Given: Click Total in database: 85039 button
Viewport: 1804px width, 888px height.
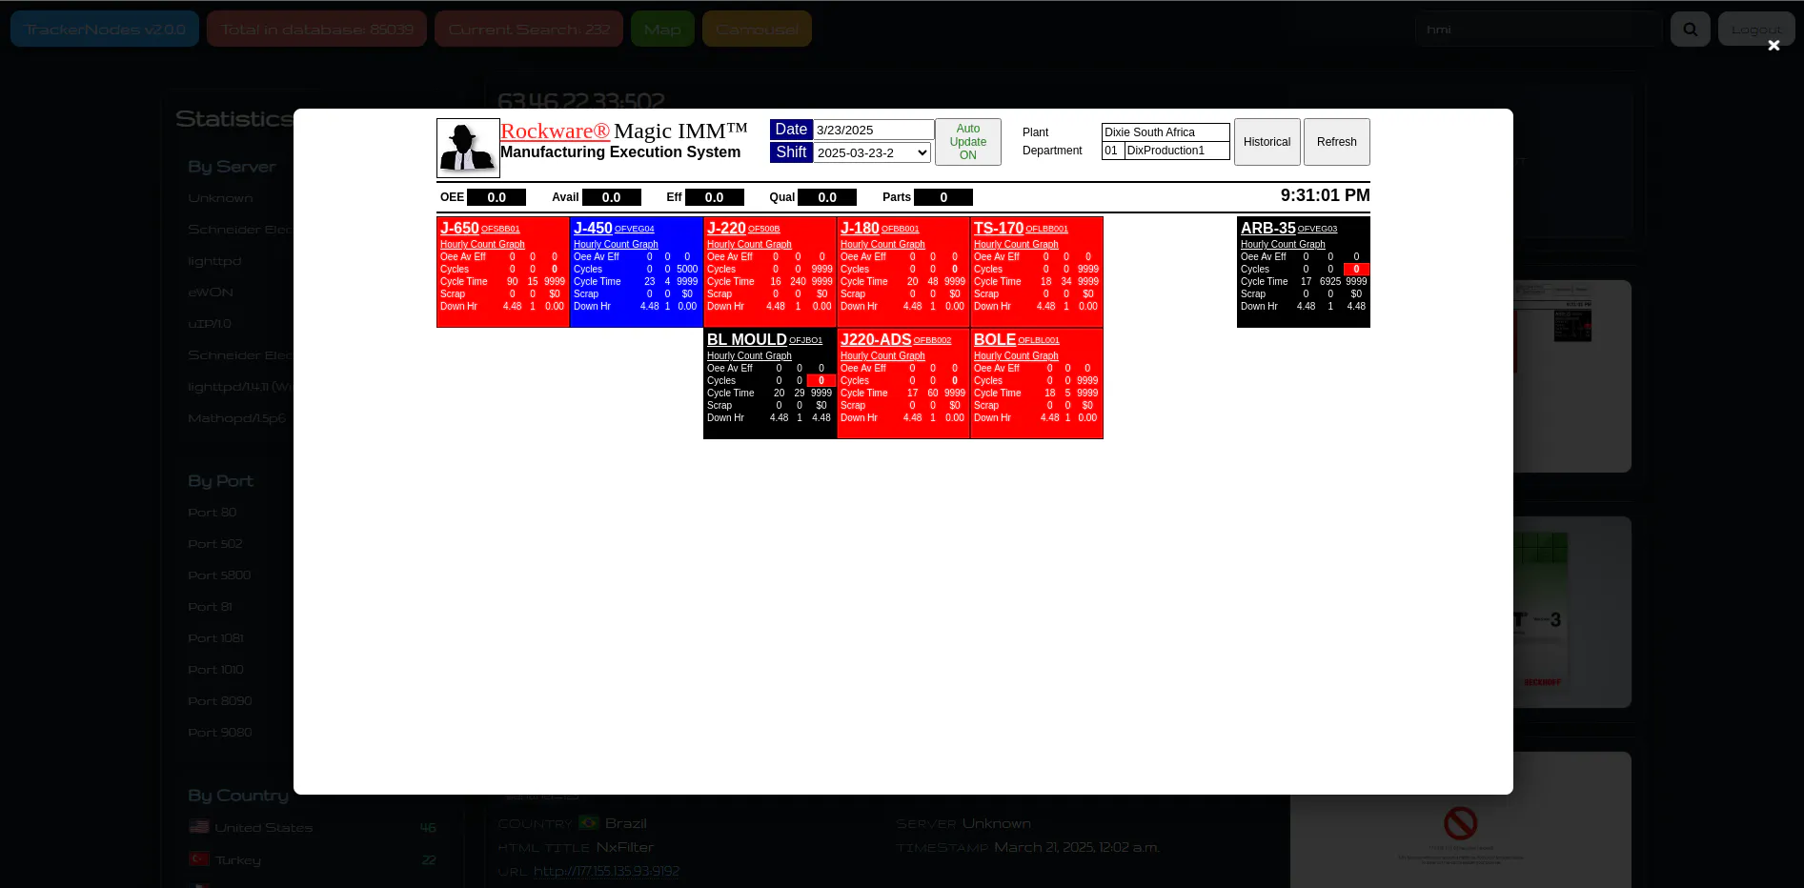Looking at the screenshot, I should tap(317, 30).
